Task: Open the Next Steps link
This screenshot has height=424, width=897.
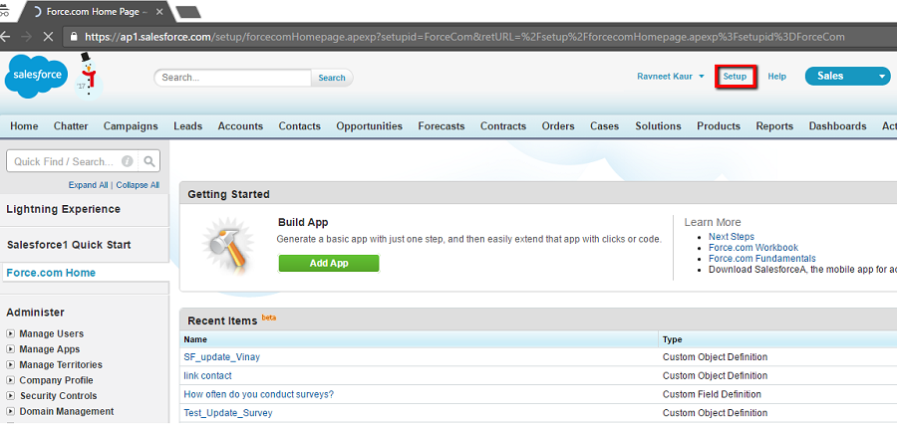Action: pos(732,237)
